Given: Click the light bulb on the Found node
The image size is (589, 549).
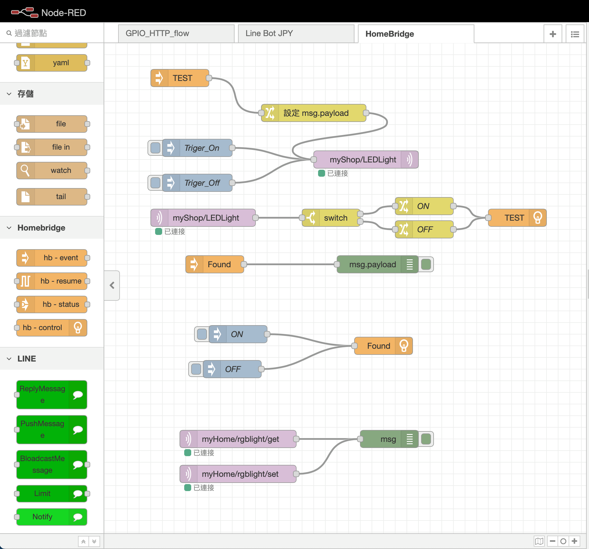Looking at the screenshot, I should tap(404, 346).
